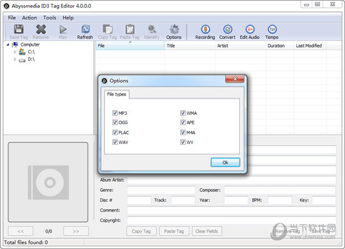Open the Edit Audio tool icon
Viewport: 345px width, 249px height.
coord(250,29)
